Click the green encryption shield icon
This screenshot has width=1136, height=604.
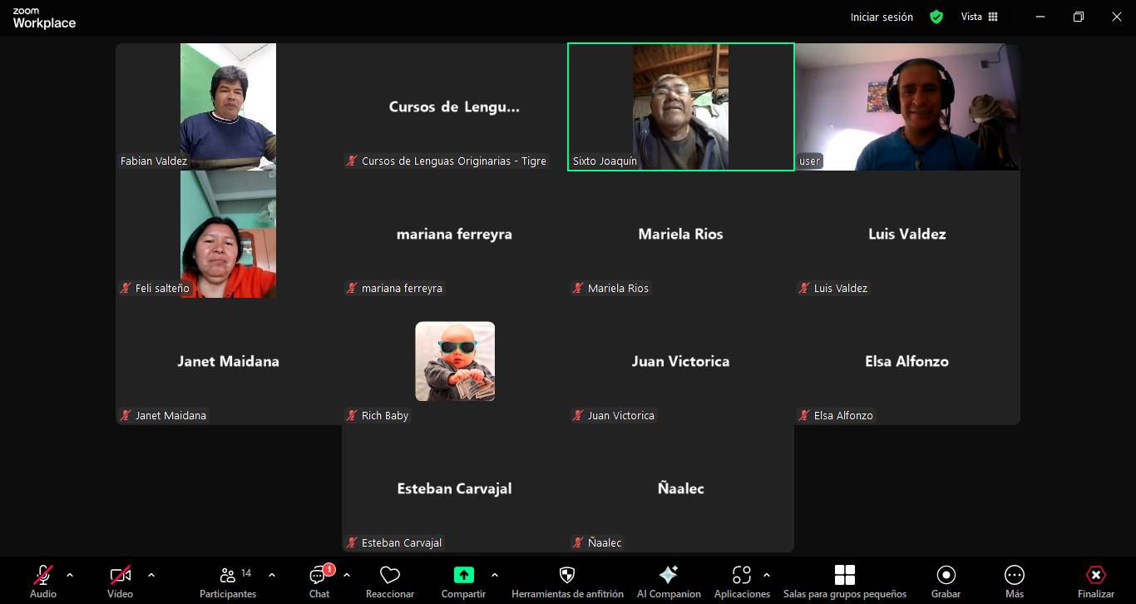coord(936,17)
